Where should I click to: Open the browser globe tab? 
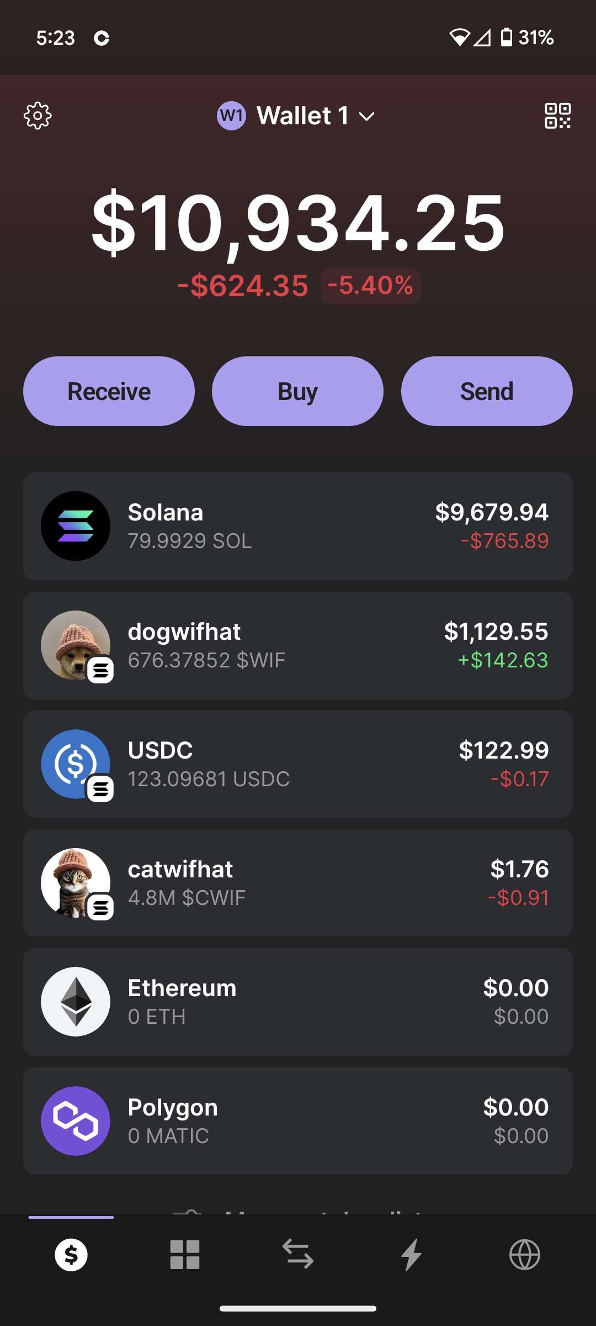(524, 1255)
